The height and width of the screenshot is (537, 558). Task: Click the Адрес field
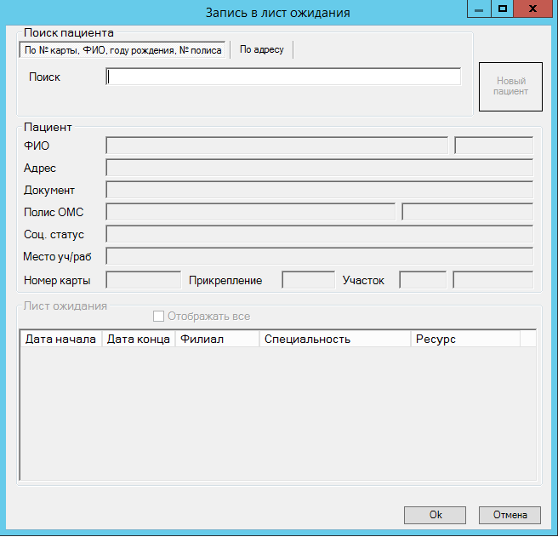pos(319,169)
